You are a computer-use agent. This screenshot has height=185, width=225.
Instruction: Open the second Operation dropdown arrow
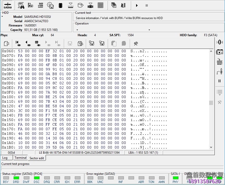point(149,30)
